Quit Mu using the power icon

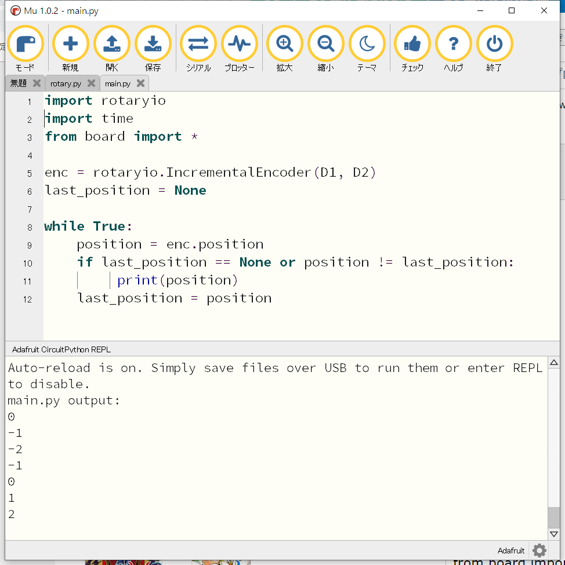(494, 45)
